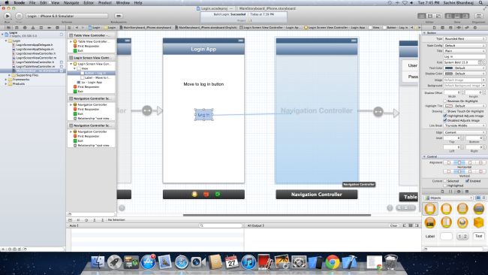Open the Title dropdown set to Plain
This screenshot has width=488, height=275.
tap(464, 51)
